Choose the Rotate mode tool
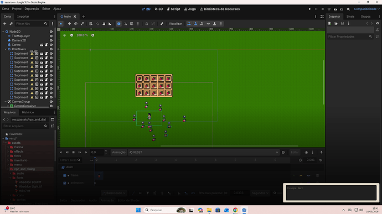The height and width of the screenshot is (214, 382). 76,24
